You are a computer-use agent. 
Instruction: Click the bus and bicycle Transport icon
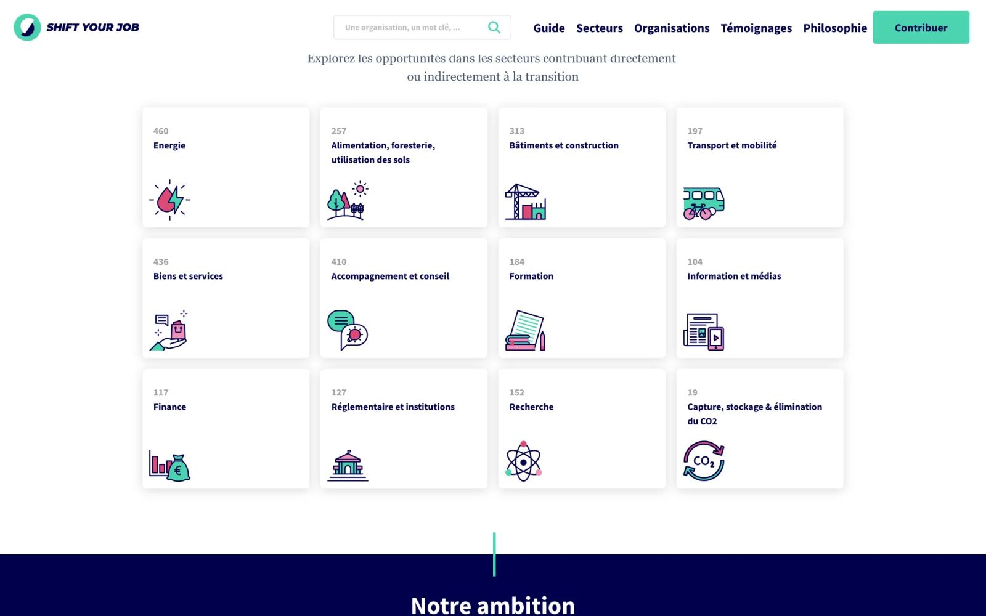[x=704, y=203]
